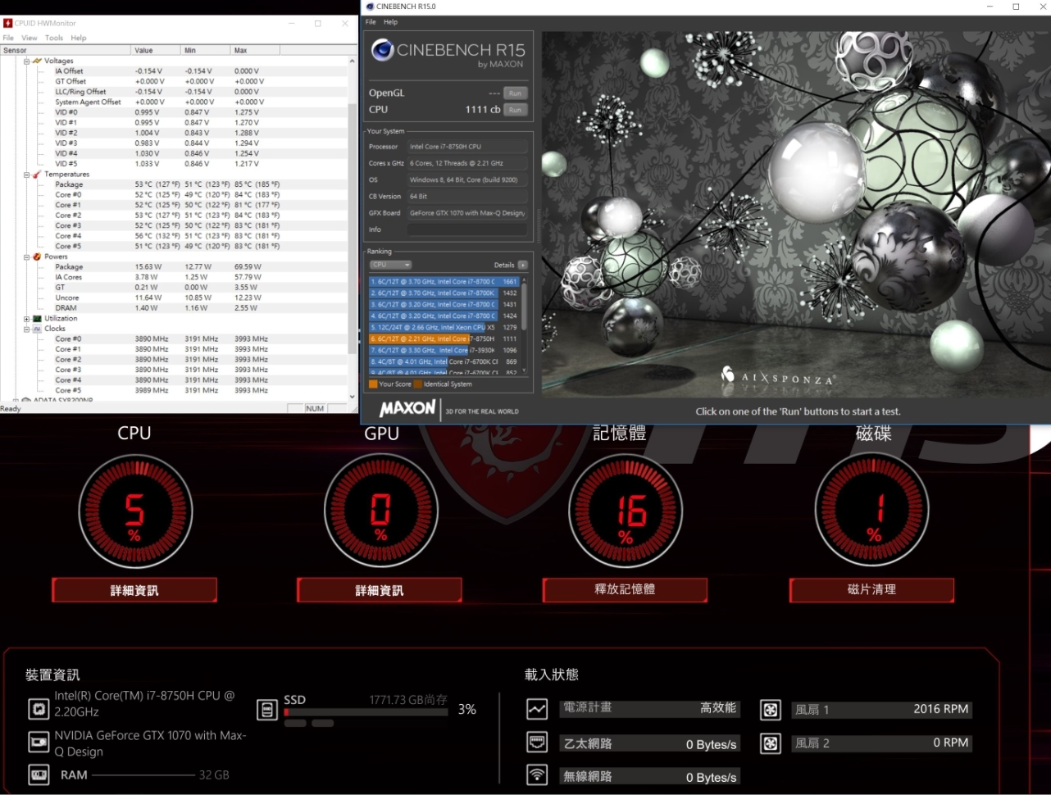Open 詳細資訊 under the CPU gauge
The image size is (1051, 795).
[x=134, y=590]
